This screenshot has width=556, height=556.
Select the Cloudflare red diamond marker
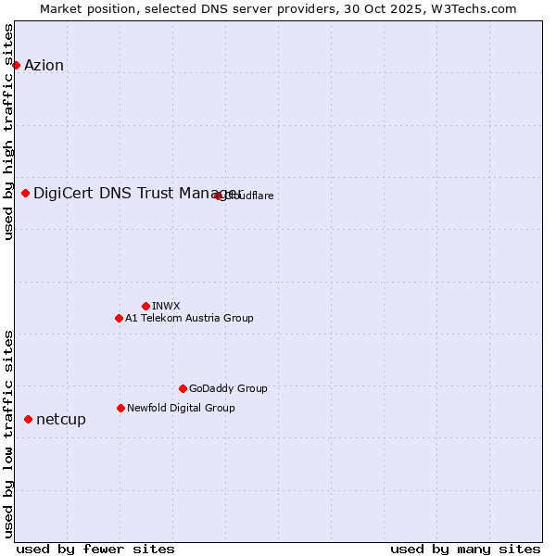[x=219, y=196]
